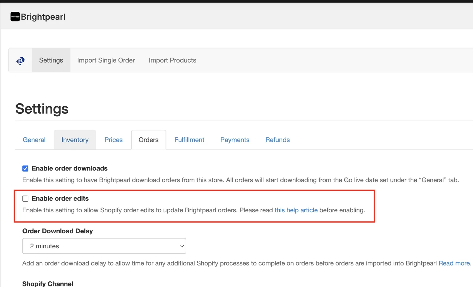Expand the Order Download Delay dropdown
This screenshot has height=287, width=473.
pos(104,246)
